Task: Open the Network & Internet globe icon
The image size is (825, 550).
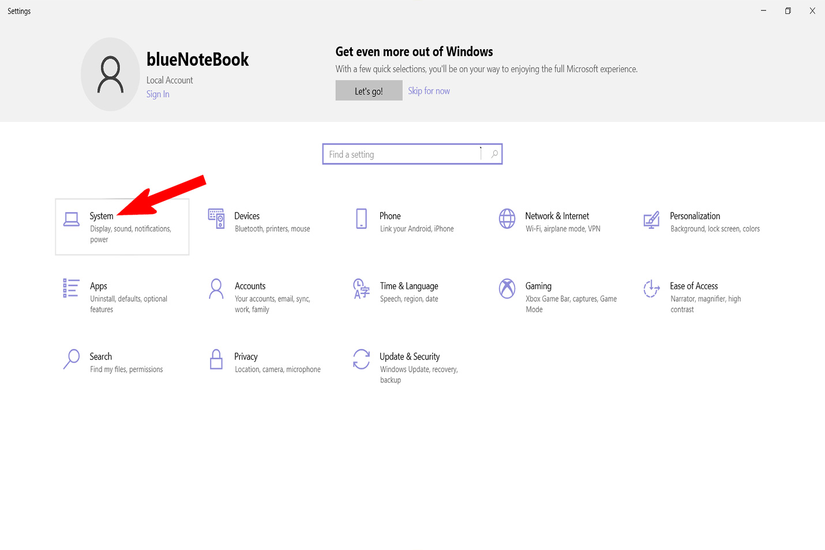Action: [507, 219]
